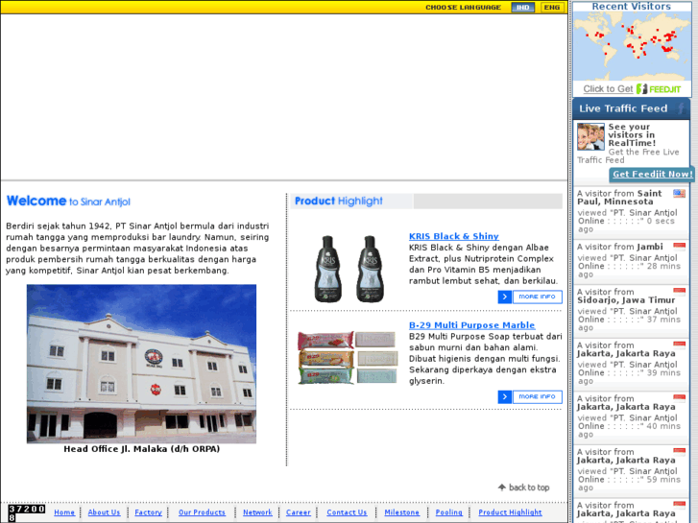Click the US flag for Saint Paul visitor

(680, 194)
